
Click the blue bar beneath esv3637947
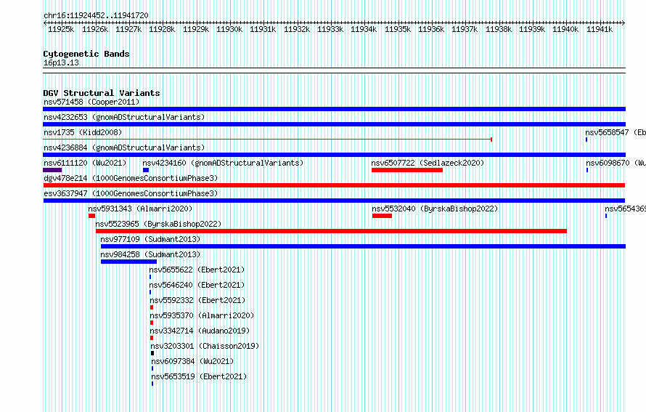pyautogui.click(x=334, y=201)
